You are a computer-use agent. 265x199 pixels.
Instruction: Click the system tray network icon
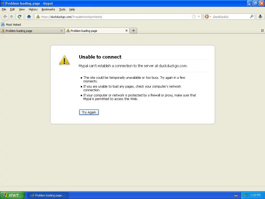(x=246, y=195)
